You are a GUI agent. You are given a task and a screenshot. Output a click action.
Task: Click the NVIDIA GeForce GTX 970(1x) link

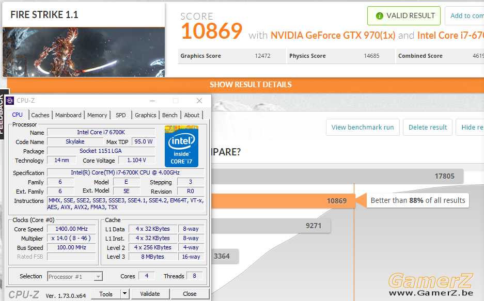(333, 36)
